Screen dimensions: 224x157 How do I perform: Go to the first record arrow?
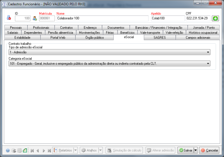coord(32,150)
